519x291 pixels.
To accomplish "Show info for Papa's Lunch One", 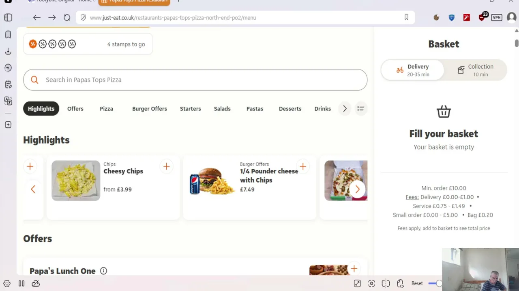I will [103, 271].
